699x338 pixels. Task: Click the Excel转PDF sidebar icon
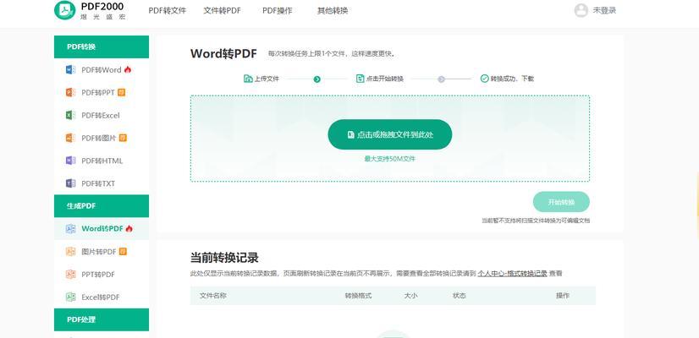coord(70,297)
